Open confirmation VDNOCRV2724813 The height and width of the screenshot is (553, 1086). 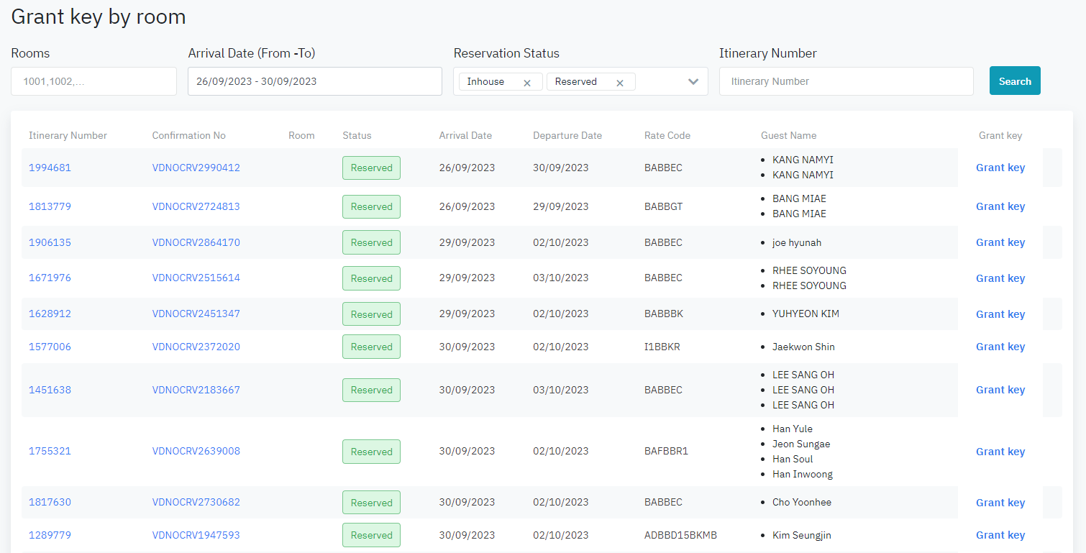(x=196, y=206)
